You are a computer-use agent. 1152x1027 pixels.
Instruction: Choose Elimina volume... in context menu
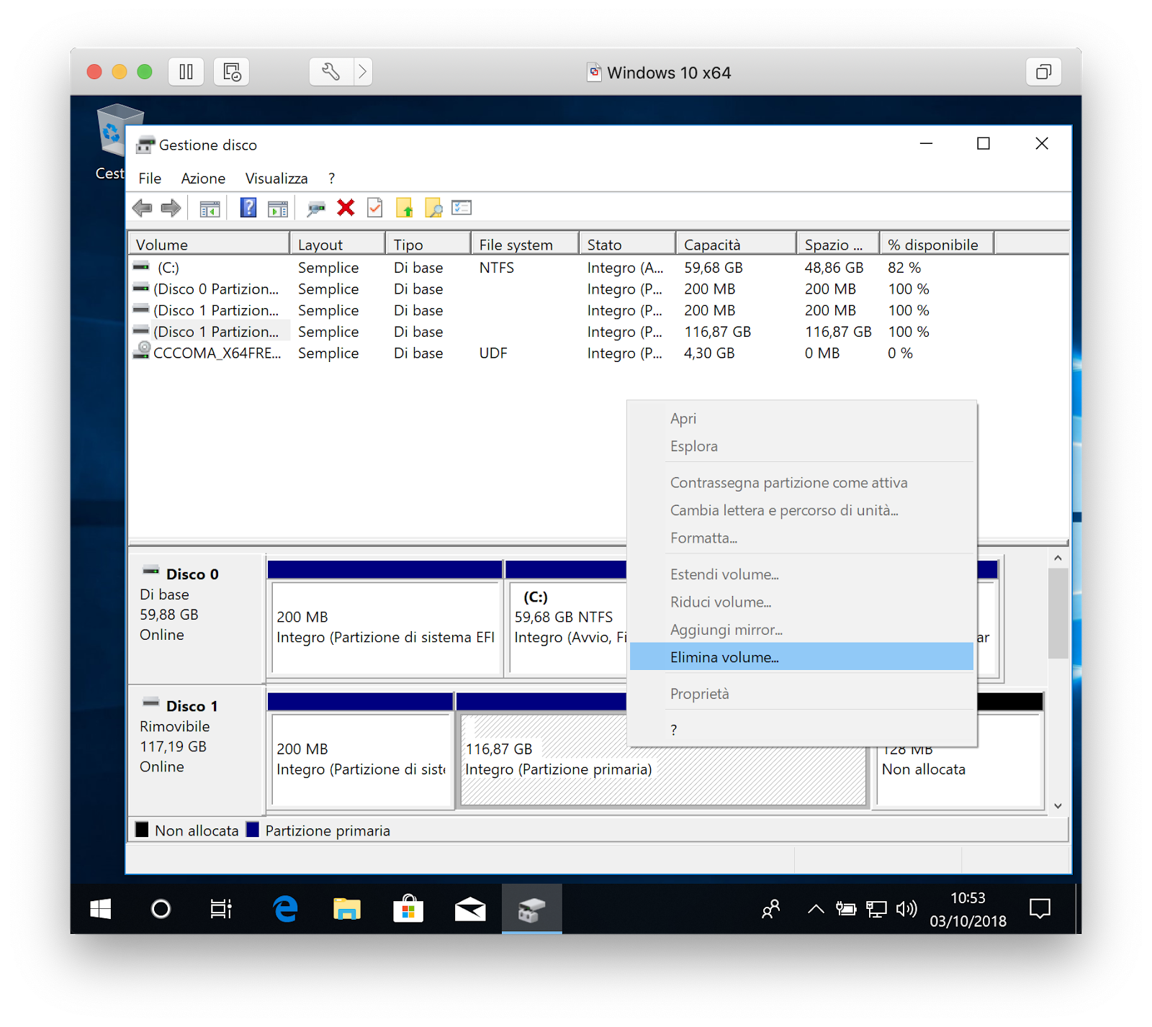pos(801,657)
